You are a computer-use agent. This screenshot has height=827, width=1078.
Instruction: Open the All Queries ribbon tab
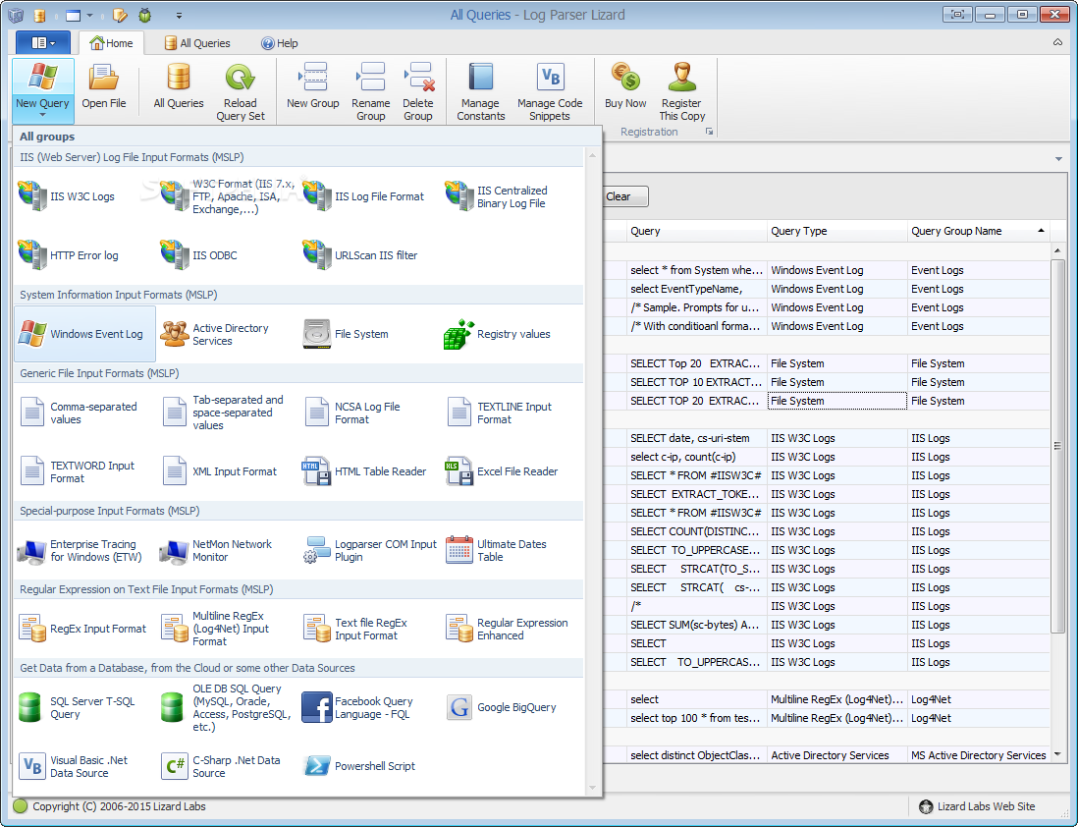pyautogui.click(x=197, y=42)
